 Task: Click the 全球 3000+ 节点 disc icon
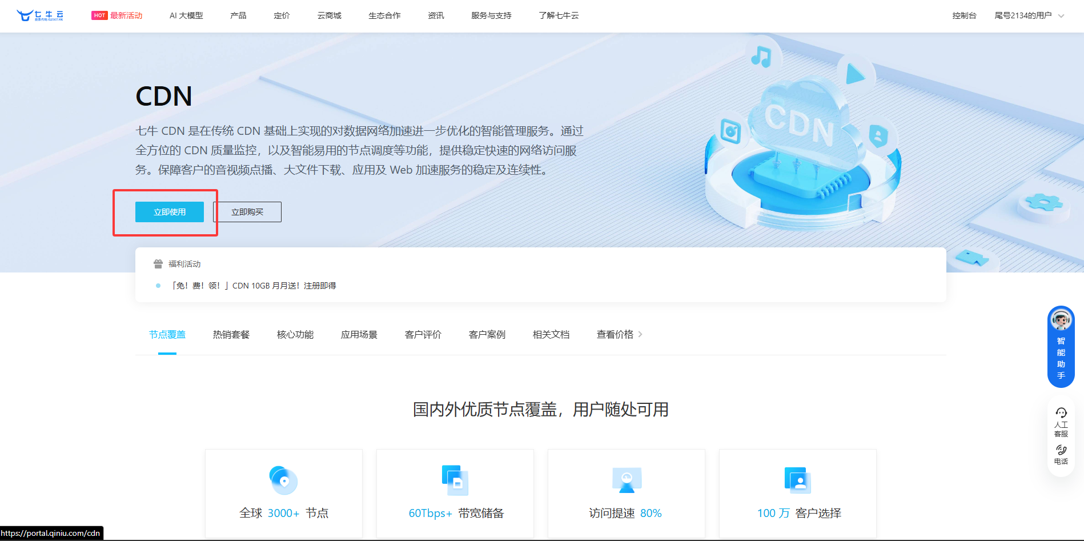pos(283,480)
